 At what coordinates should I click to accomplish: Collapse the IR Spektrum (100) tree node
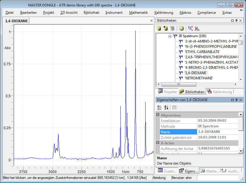(170, 36)
